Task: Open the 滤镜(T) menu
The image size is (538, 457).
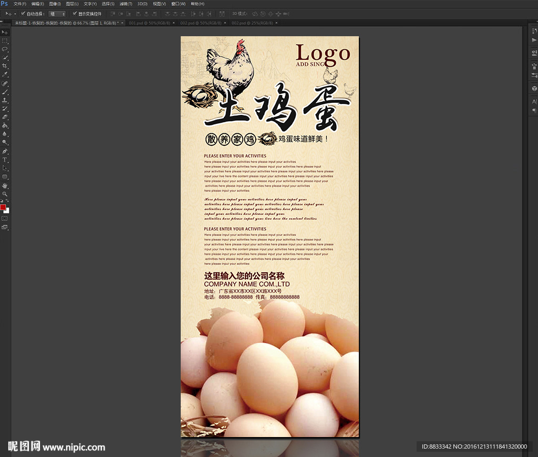Action: 126,4
